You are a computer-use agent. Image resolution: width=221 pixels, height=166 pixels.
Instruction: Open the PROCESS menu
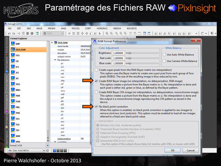pos(75,29)
